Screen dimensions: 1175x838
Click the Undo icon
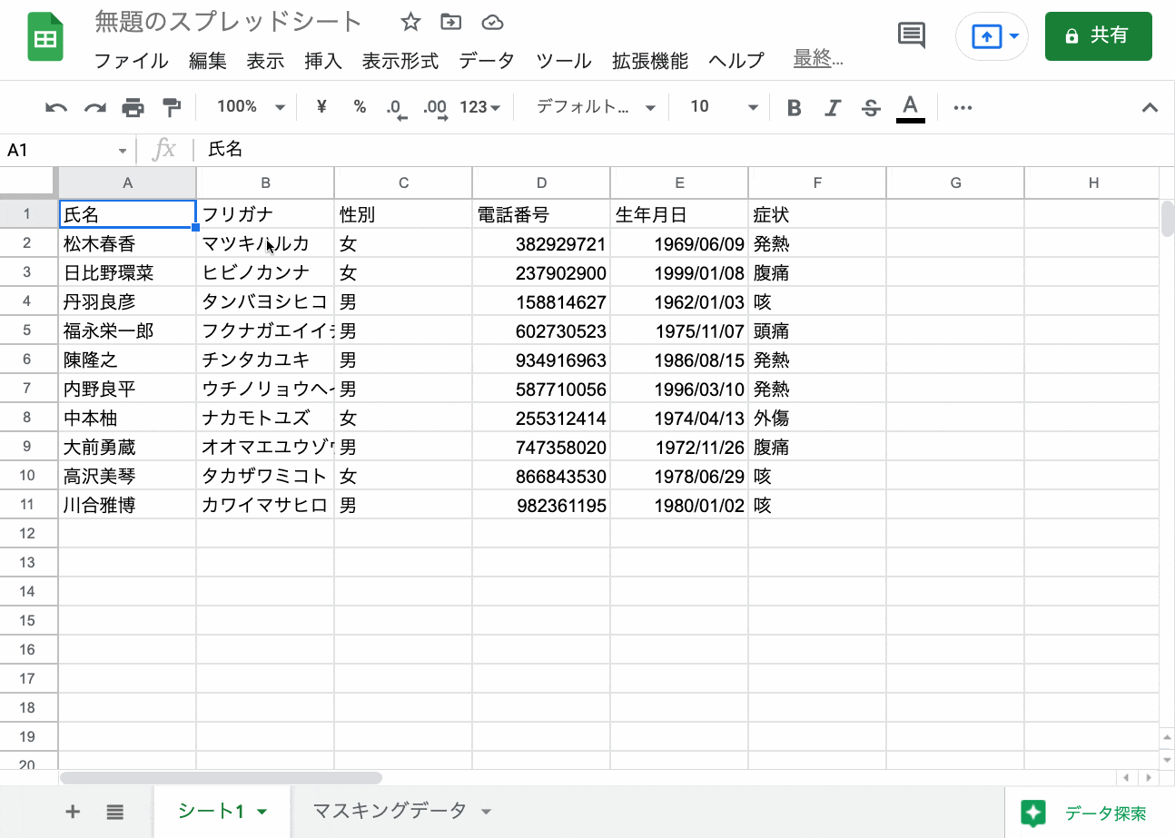tap(55, 106)
